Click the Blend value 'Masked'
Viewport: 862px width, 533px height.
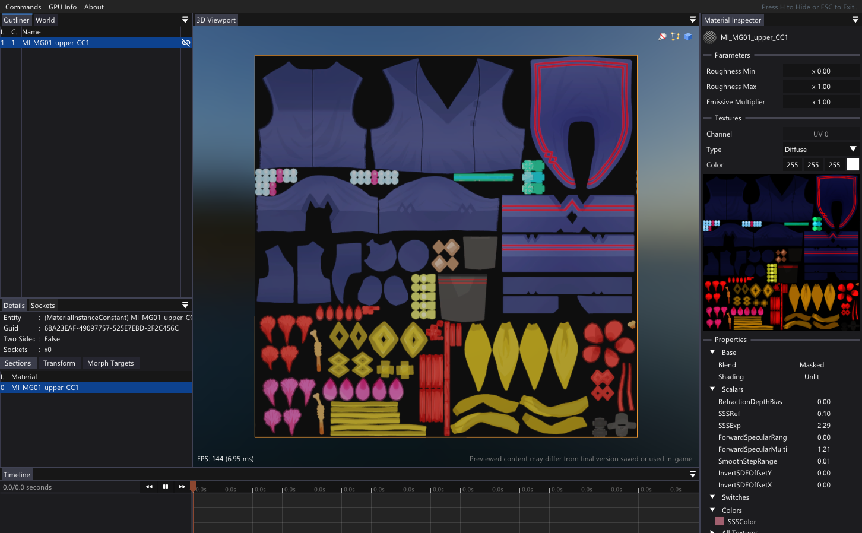812,365
